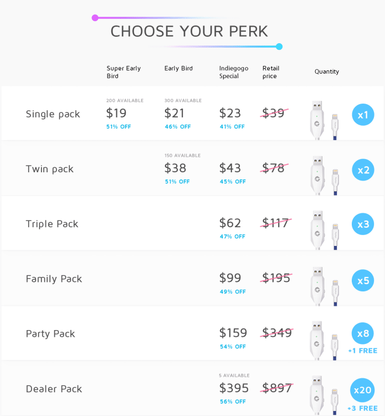The height and width of the screenshot is (416, 385).
Task: Select the x3 quantity badge
Action: click(363, 224)
